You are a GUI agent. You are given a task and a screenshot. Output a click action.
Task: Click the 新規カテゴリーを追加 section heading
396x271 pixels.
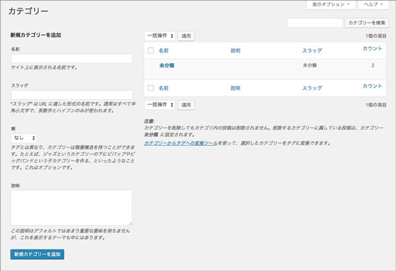[36, 35]
